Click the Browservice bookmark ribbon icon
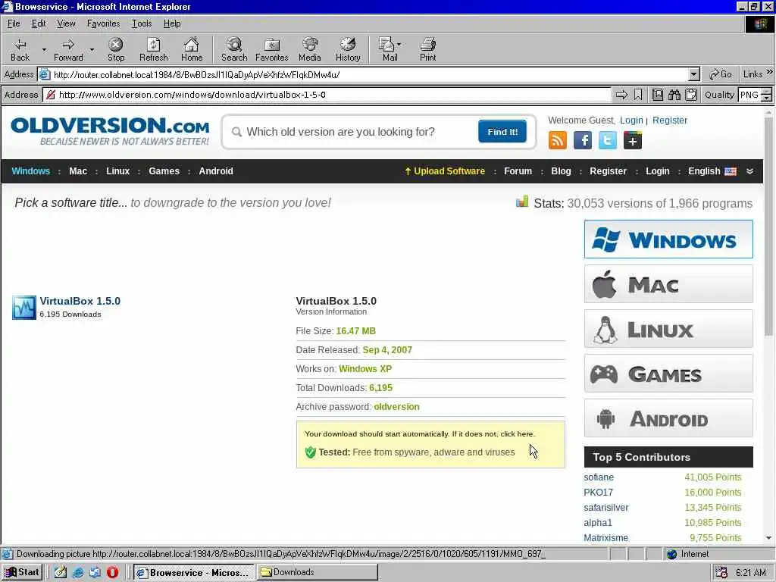 [x=638, y=95]
